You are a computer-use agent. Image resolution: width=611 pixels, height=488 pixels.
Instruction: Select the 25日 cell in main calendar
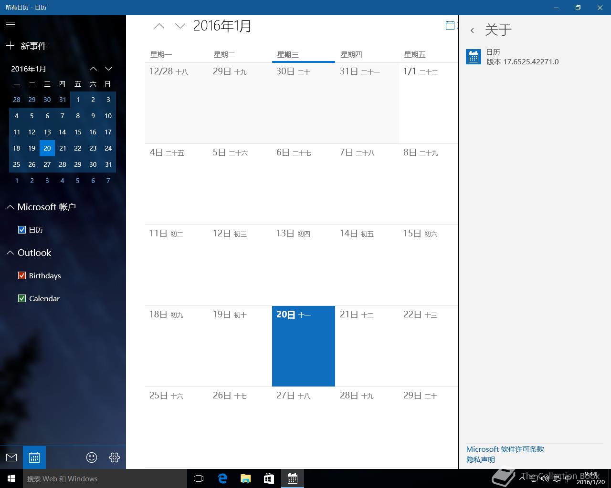click(177, 427)
